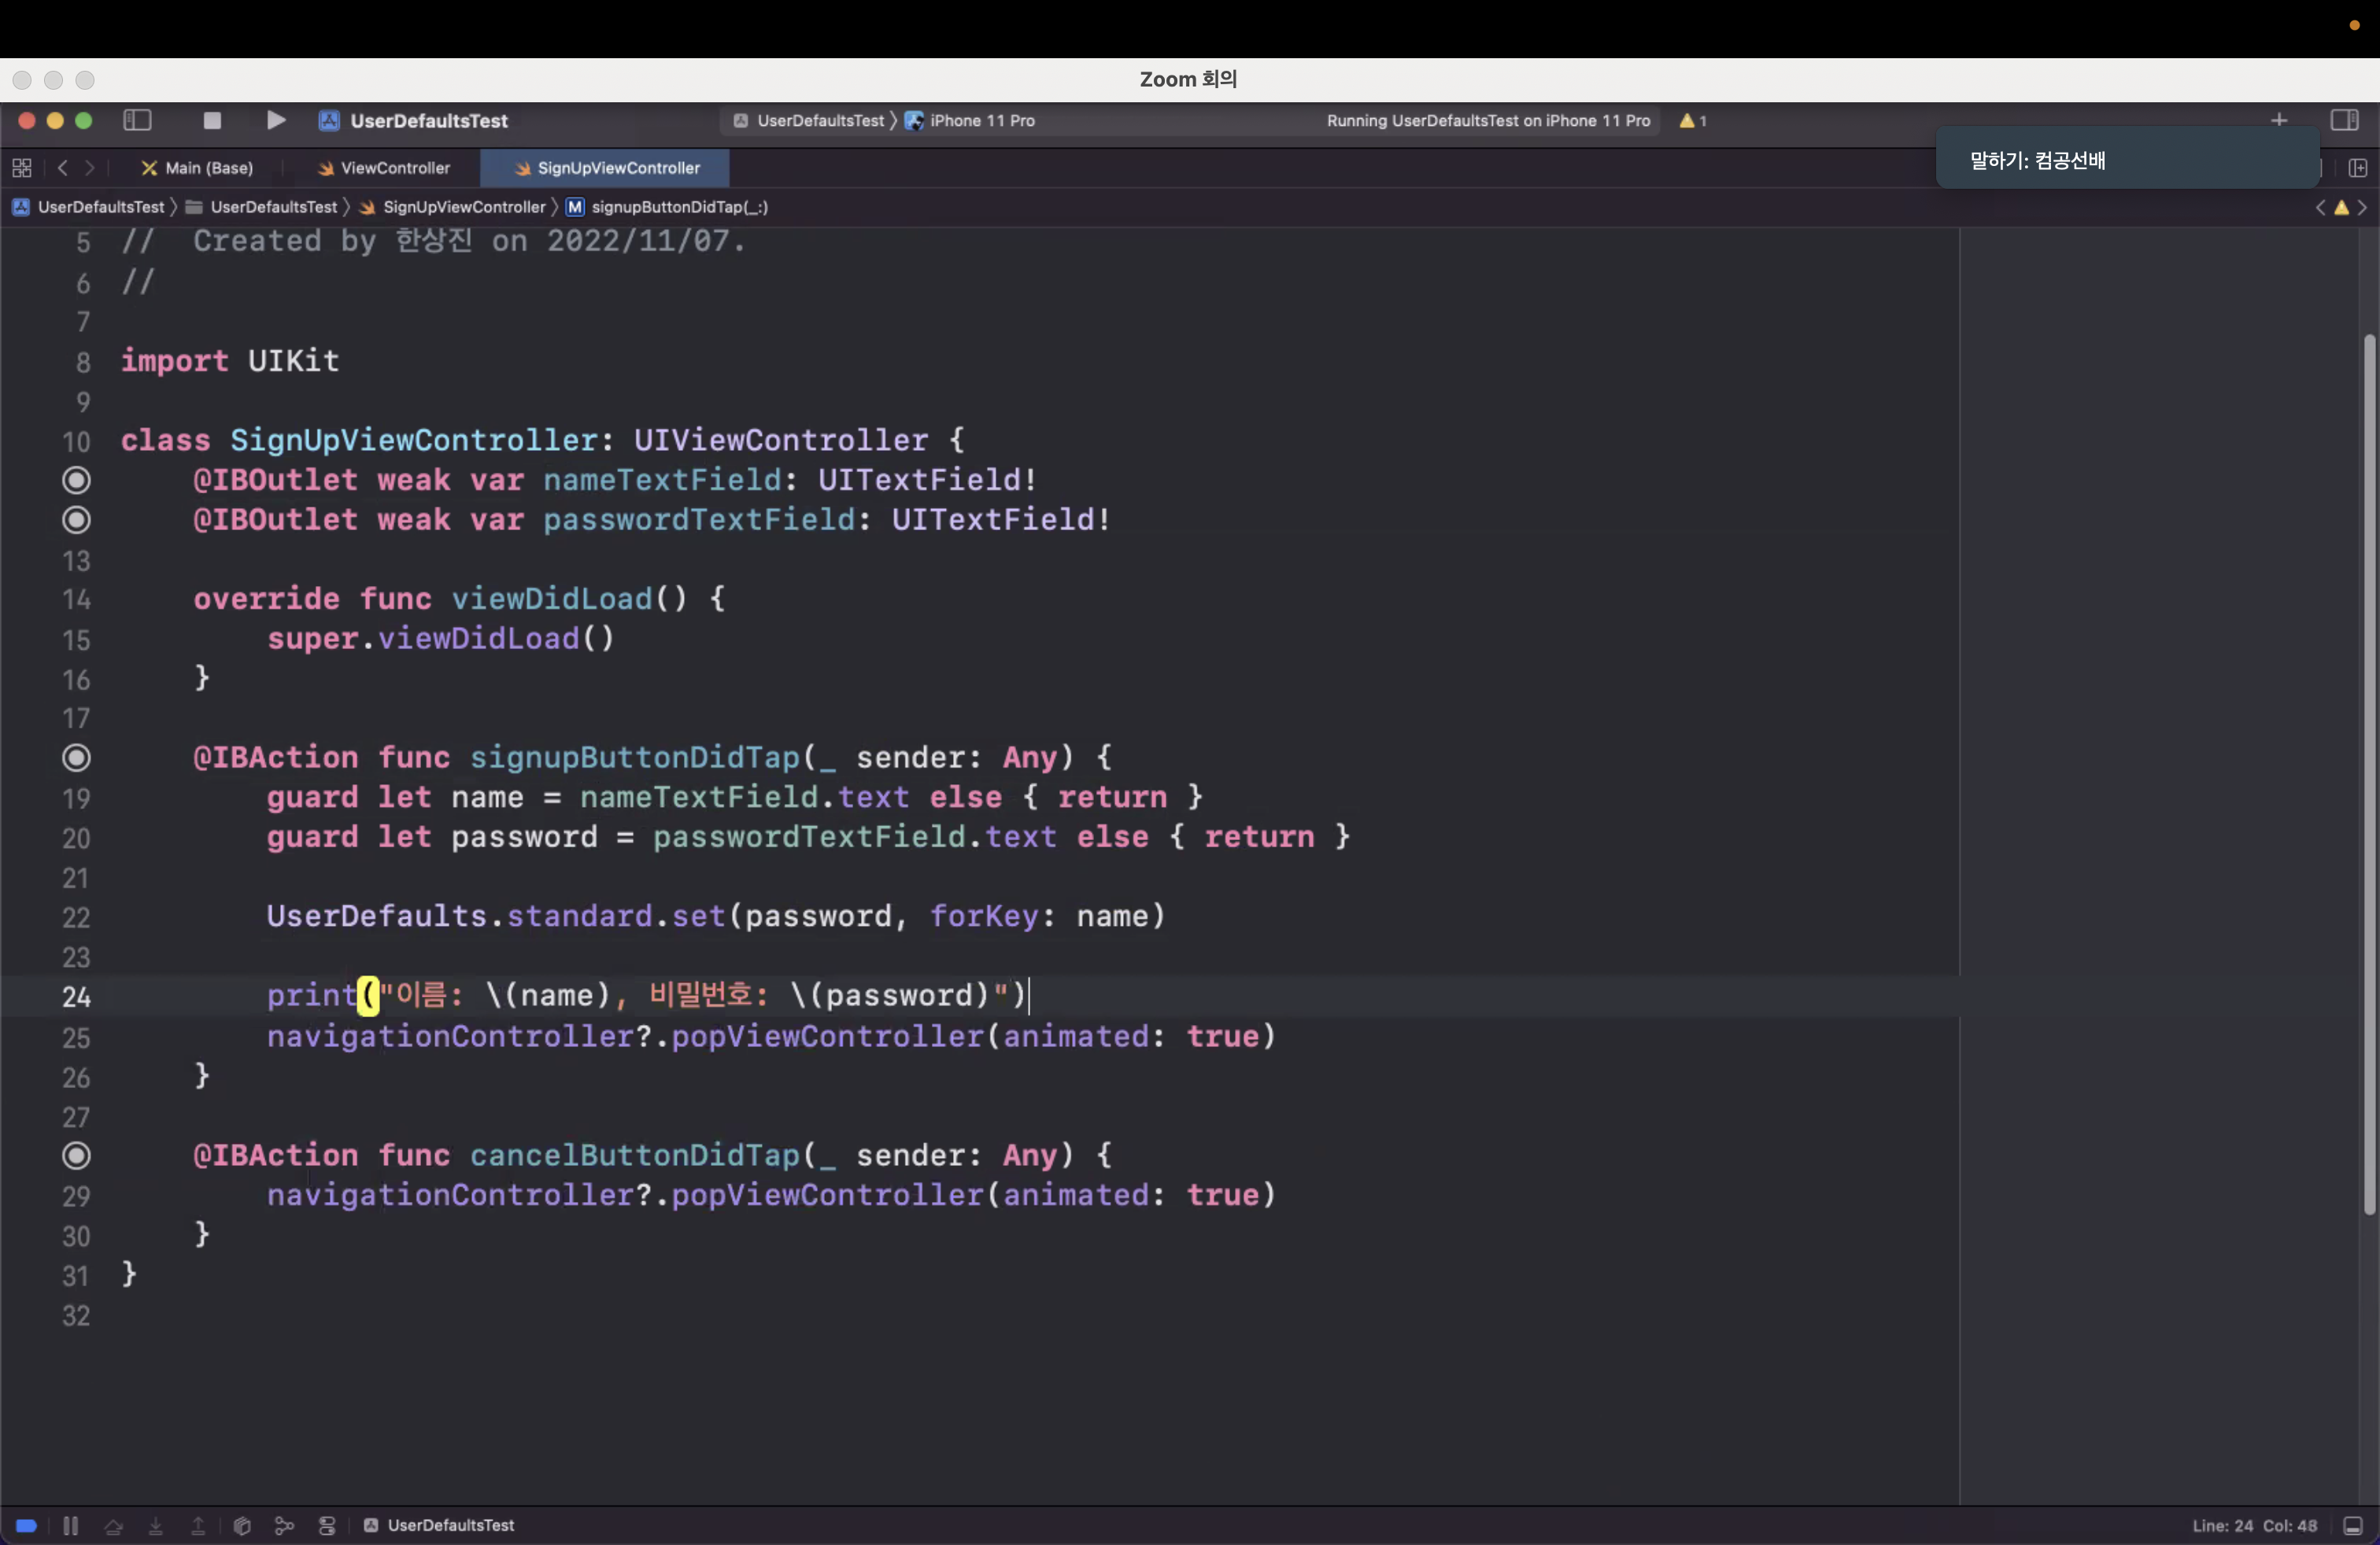Open SignUpViewController file in jump bar

point(452,207)
